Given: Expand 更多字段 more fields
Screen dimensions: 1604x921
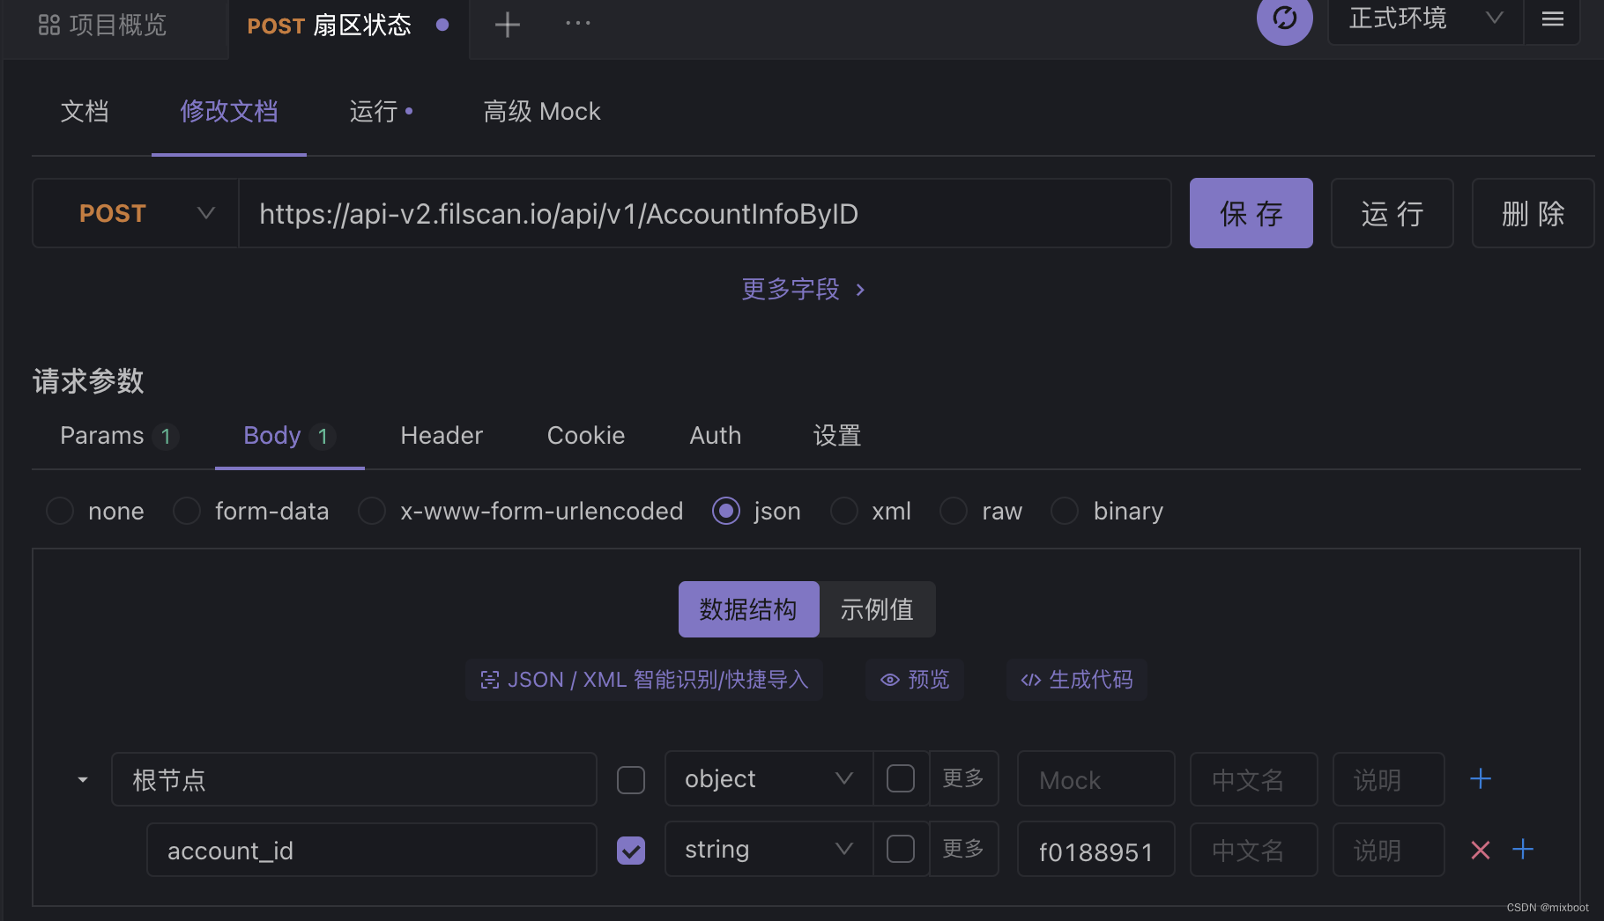Looking at the screenshot, I should point(803,289).
